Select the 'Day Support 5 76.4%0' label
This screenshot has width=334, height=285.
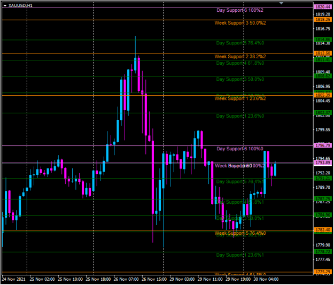coord(240,43)
